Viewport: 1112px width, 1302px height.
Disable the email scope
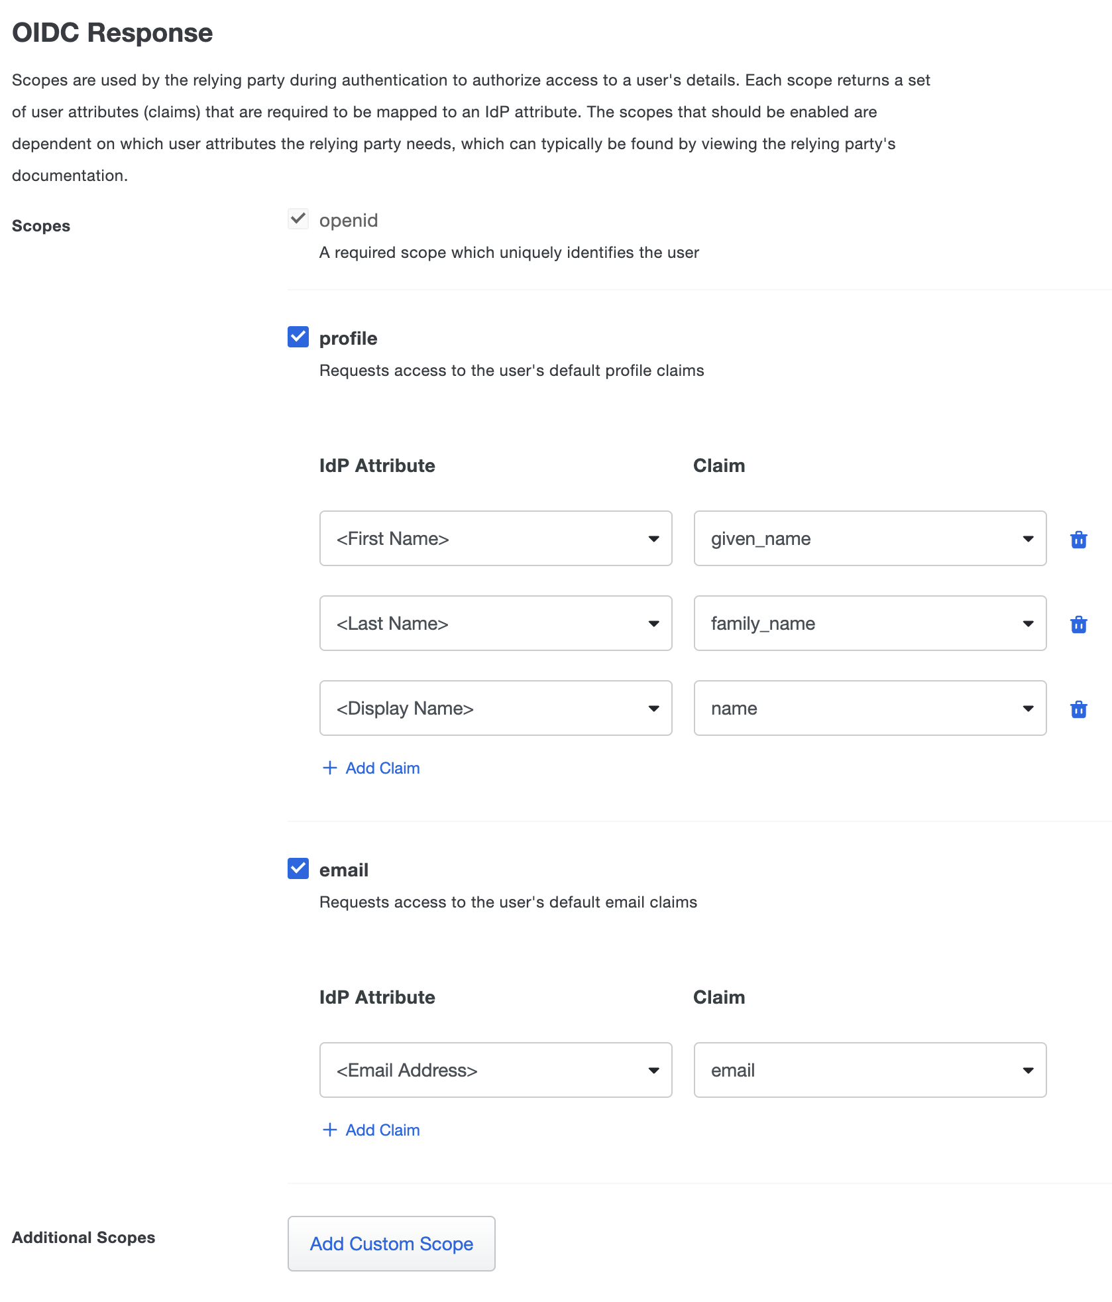click(298, 868)
